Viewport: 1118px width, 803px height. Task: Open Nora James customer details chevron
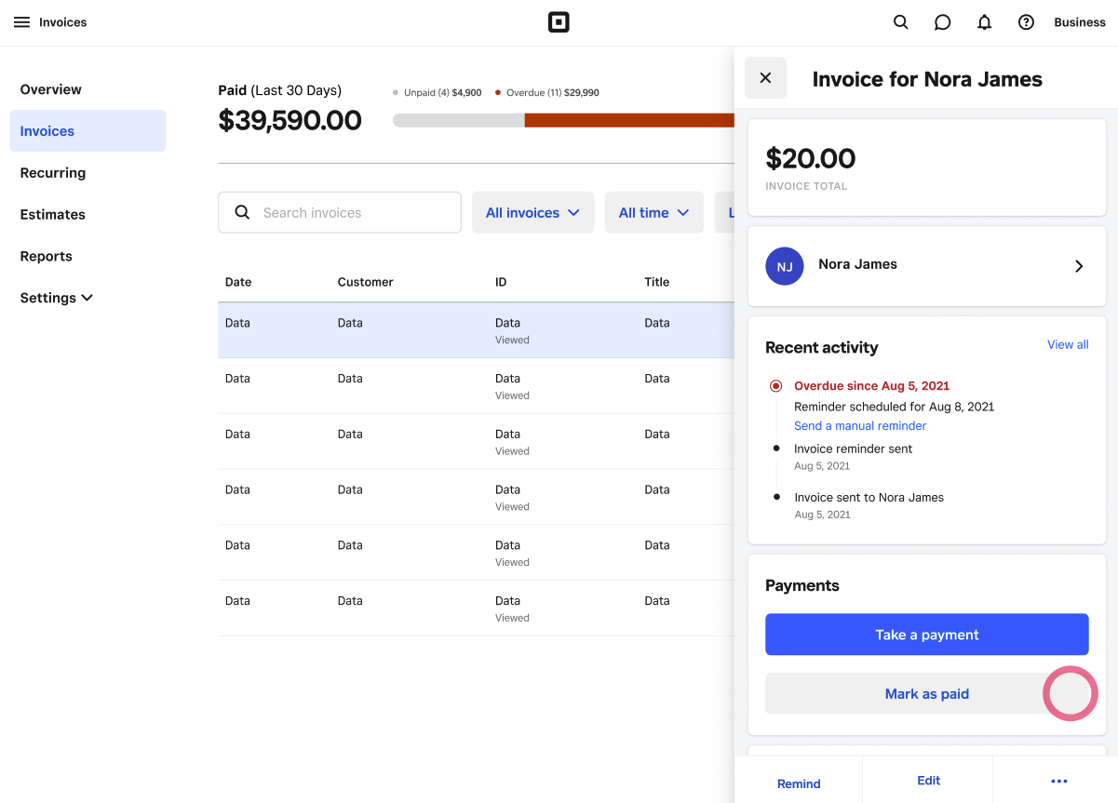tap(1079, 266)
